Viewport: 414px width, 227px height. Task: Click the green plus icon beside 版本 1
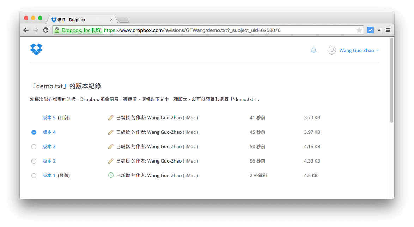pos(111,175)
